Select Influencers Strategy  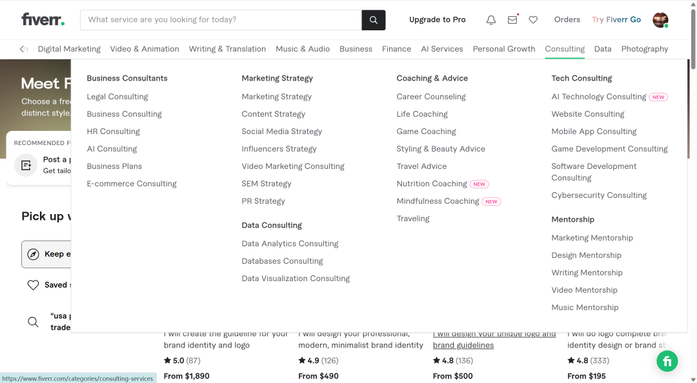coord(279,148)
